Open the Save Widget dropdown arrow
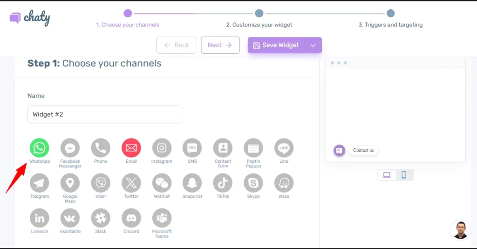Viewport: 477px width, 249px height. click(313, 45)
